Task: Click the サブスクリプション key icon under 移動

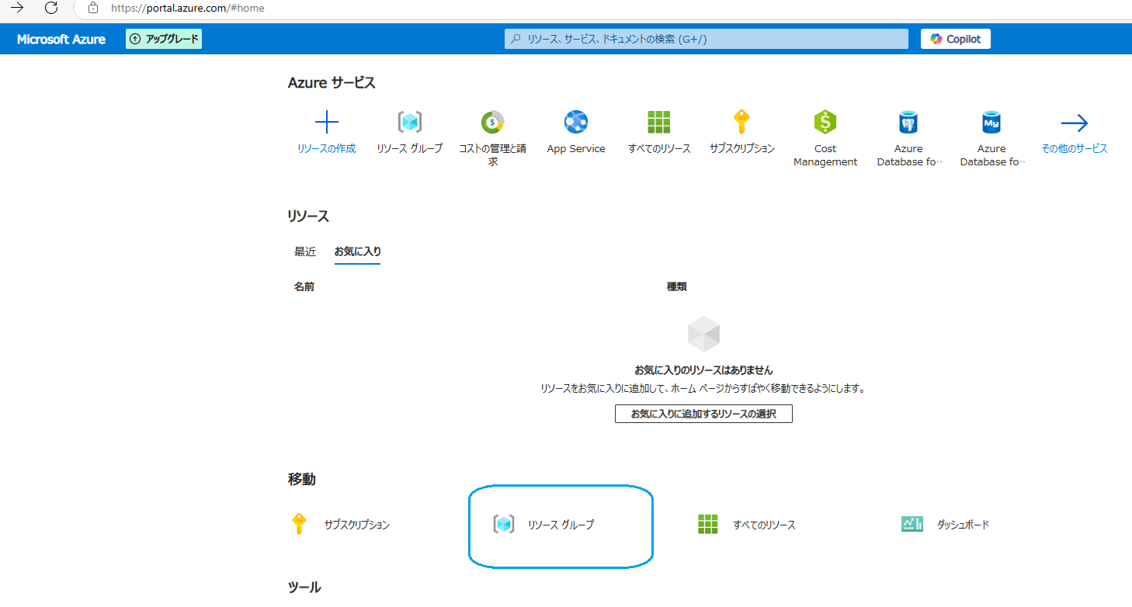Action: pos(299,525)
